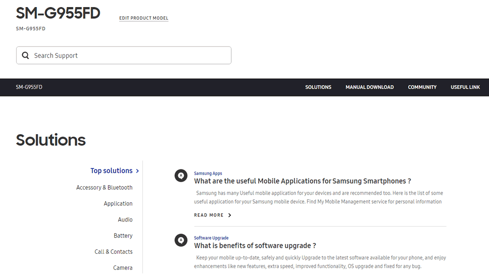This screenshot has width=489, height=280.
Task: Select Call & Contacts category
Action: [x=114, y=252]
